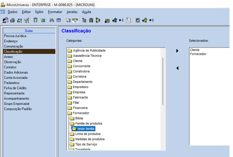Click the new record icon beside trash

tap(43, 20)
